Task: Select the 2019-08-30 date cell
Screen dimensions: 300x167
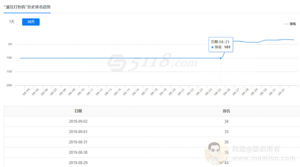Action: pyautogui.click(x=78, y=152)
